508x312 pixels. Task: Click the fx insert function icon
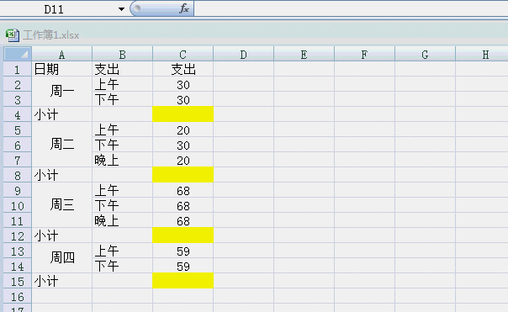184,8
